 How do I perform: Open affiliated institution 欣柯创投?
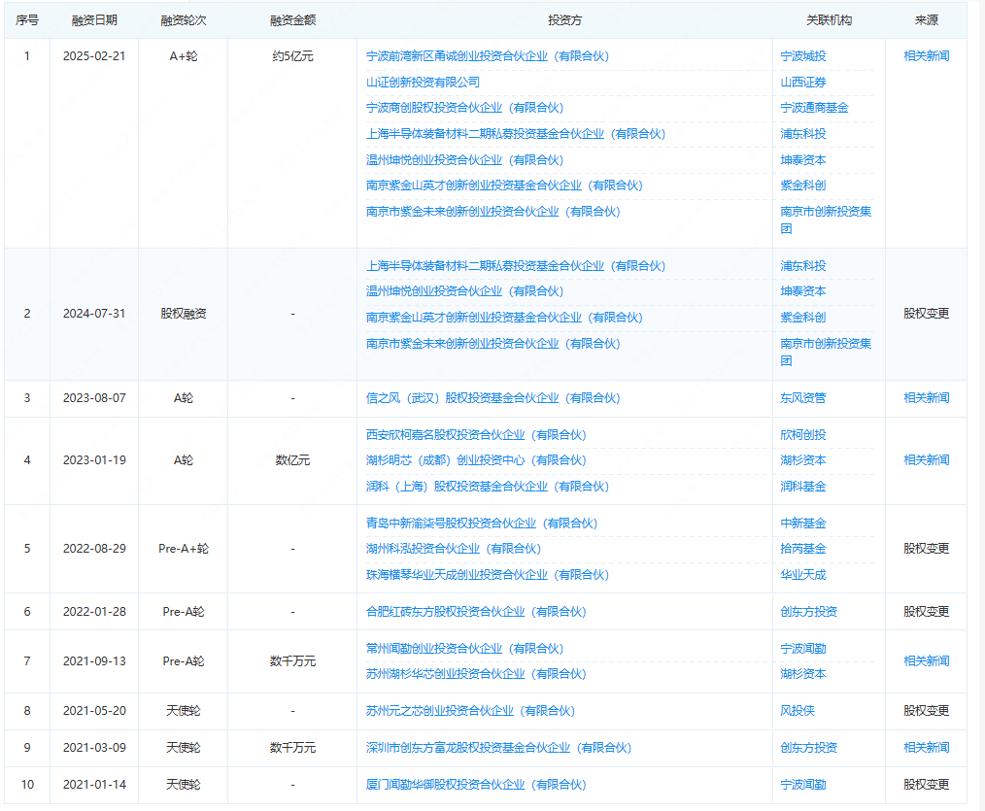click(802, 435)
